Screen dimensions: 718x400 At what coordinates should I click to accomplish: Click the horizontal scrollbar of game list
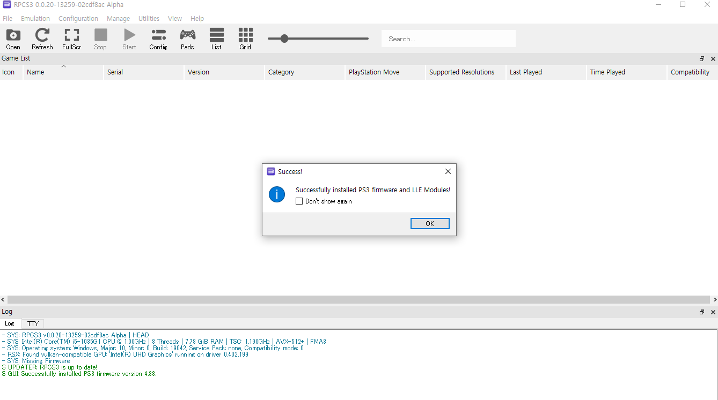click(x=358, y=300)
